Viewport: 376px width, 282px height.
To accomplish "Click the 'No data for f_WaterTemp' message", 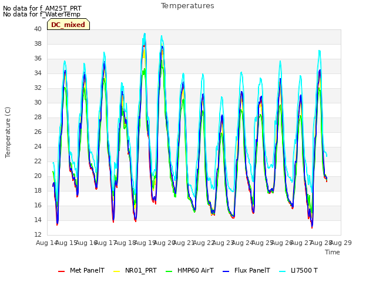I will tap(42, 14).
